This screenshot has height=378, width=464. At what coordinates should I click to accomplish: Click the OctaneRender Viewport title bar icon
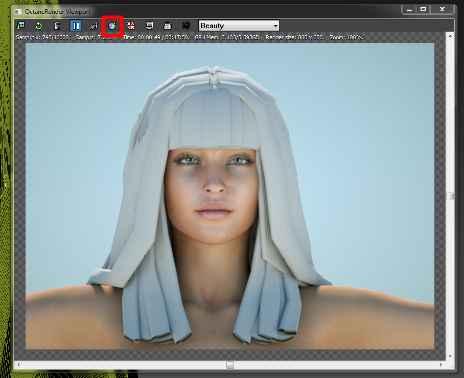click(18, 12)
